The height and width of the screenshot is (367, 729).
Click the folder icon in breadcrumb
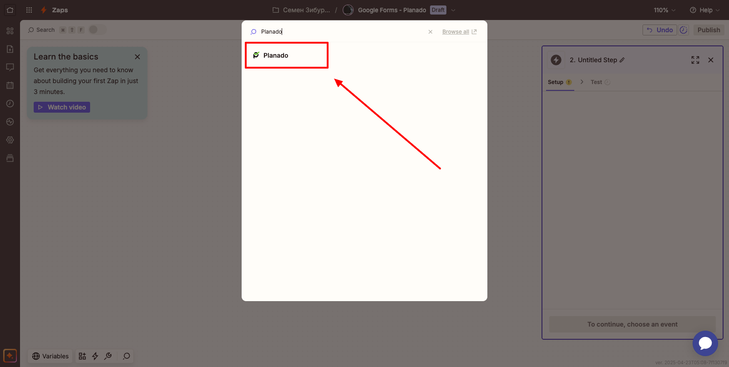coord(275,10)
